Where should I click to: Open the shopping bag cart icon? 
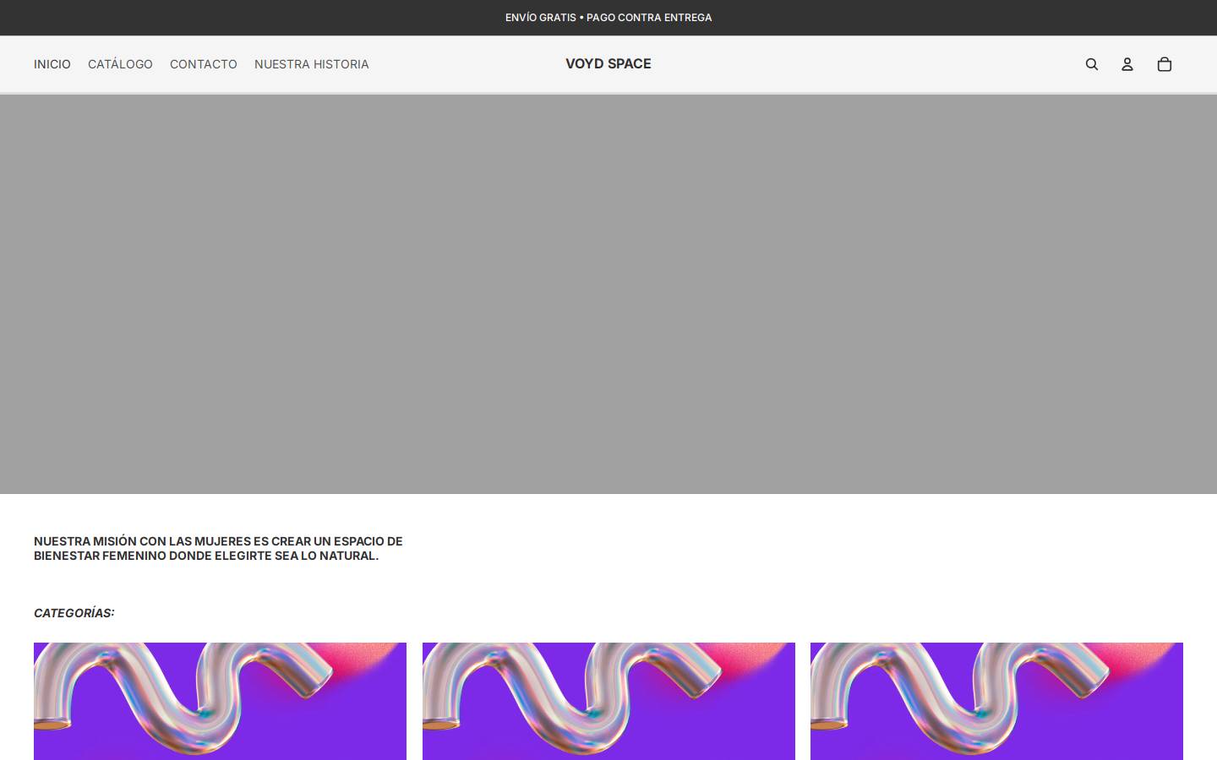1165,64
